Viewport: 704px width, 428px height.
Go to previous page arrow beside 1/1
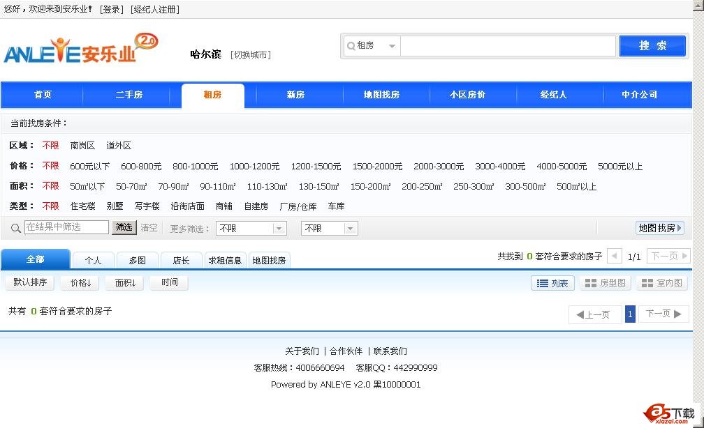tap(615, 256)
